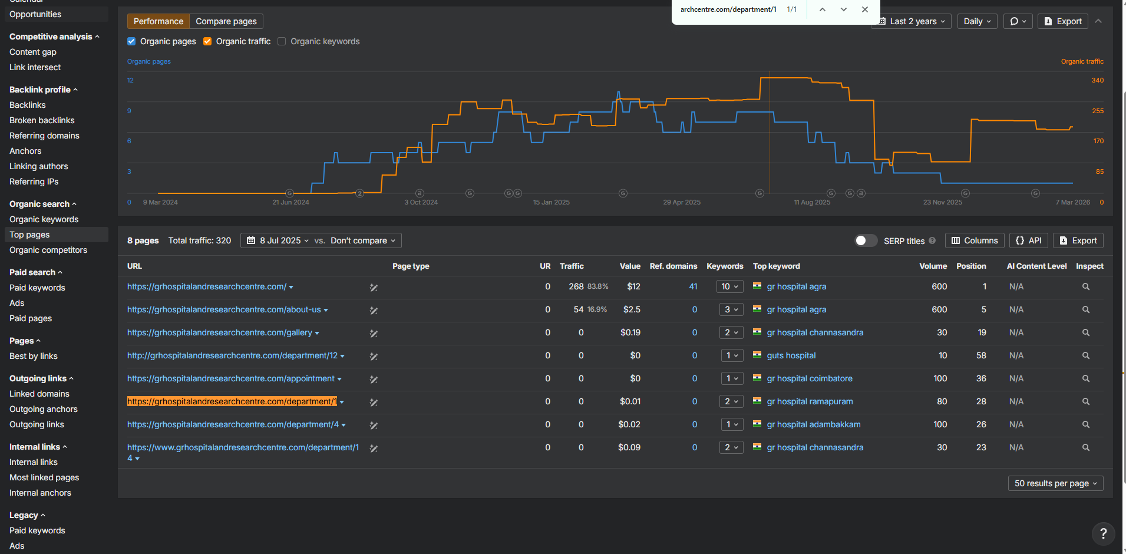
Task: Turn on the SERP titles toggle
Action: pyautogui.click(x=866, y=240)
